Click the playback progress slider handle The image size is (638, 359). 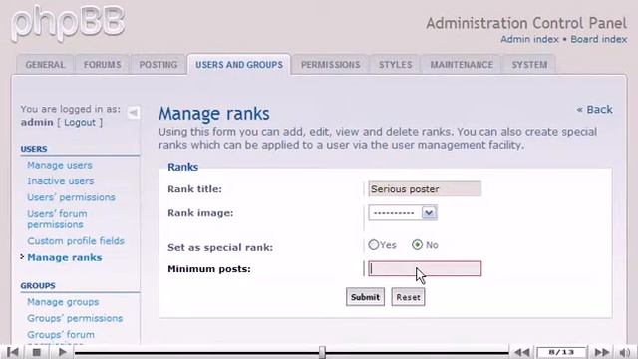click(322, 352)
